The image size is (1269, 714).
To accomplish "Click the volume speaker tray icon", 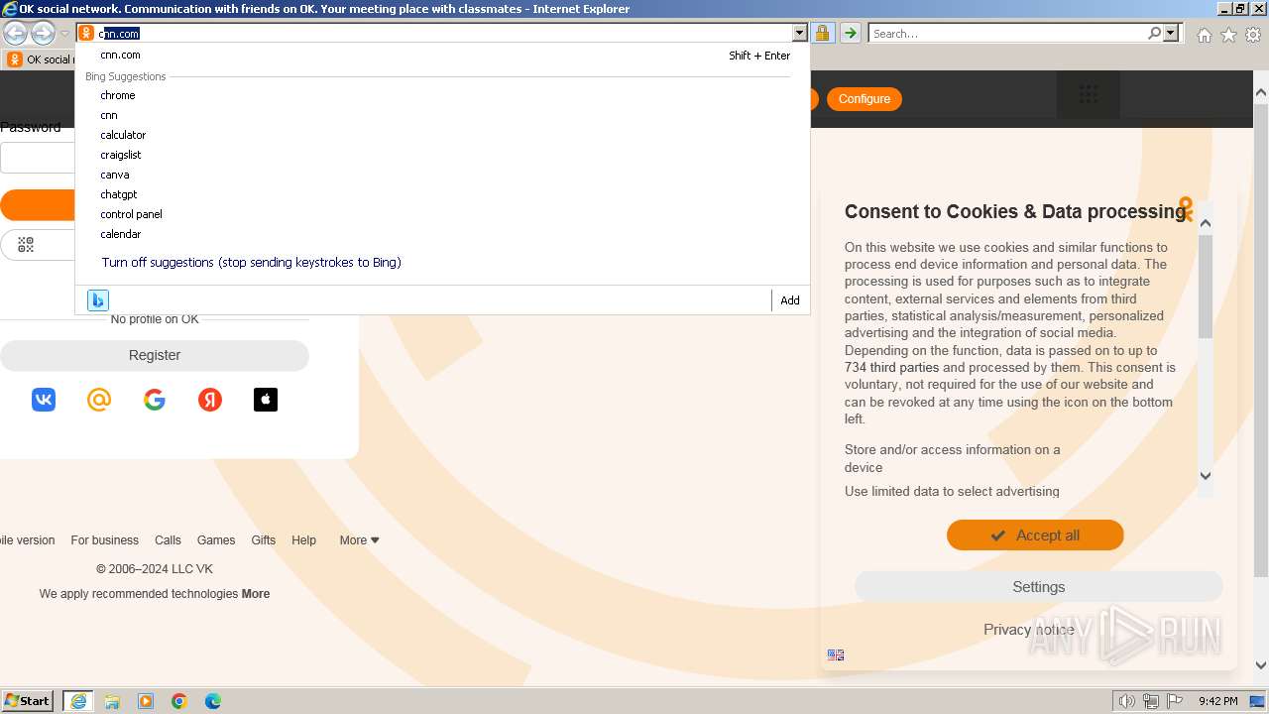I will click(x=1127, y=702).
